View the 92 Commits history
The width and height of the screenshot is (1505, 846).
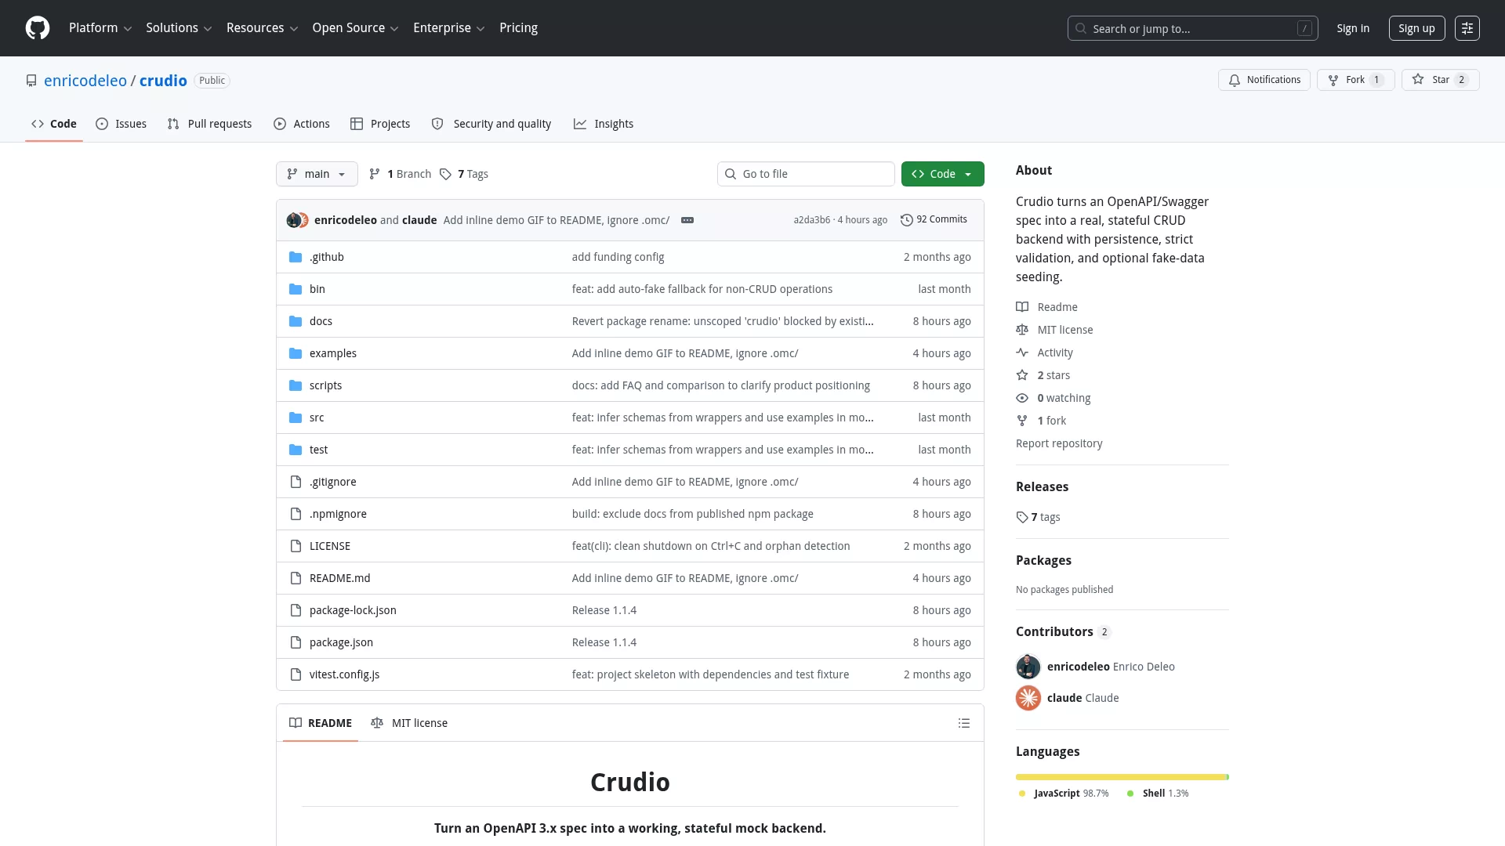click(934, 220)
